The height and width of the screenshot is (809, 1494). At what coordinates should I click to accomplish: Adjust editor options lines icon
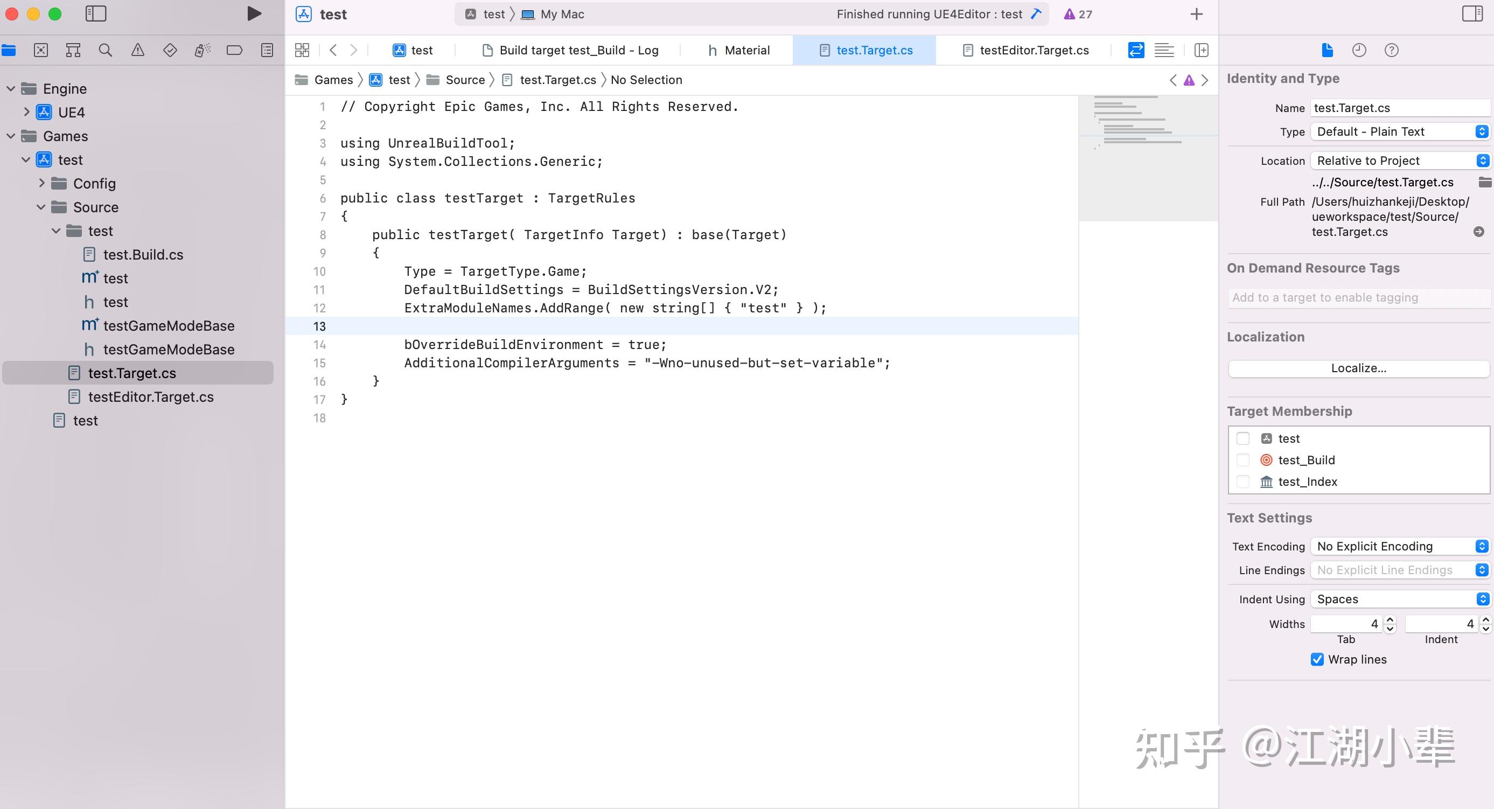tap(1164, 51)
